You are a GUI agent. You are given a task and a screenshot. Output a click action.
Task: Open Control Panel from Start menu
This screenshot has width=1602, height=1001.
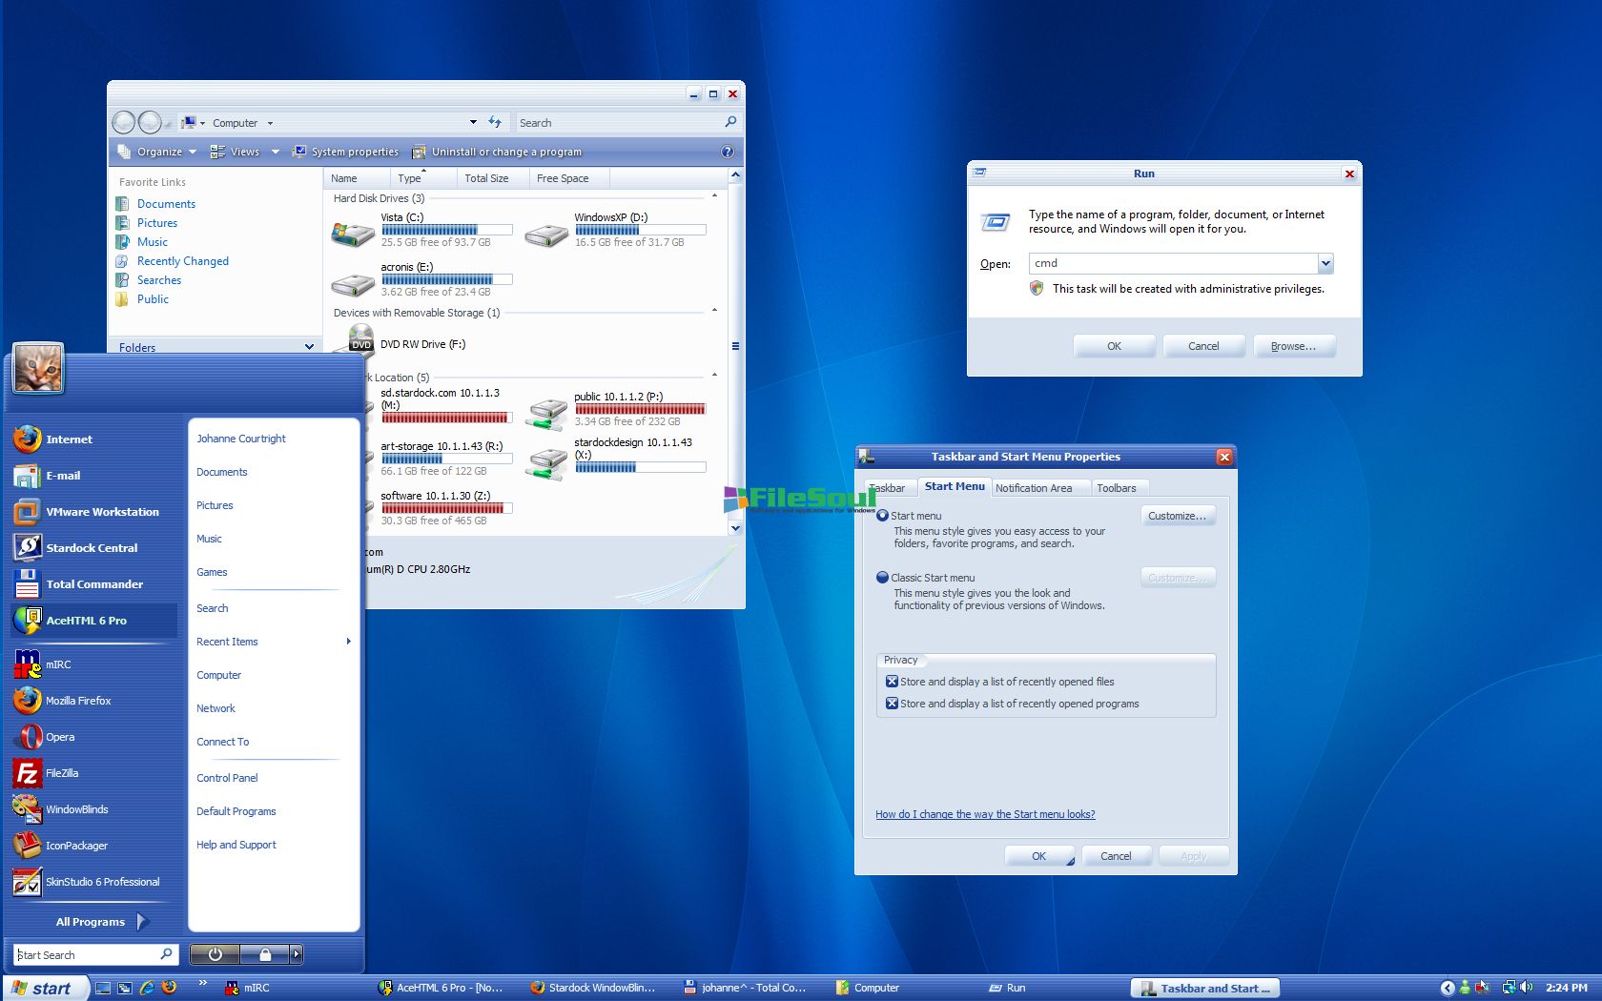point(227,778)
